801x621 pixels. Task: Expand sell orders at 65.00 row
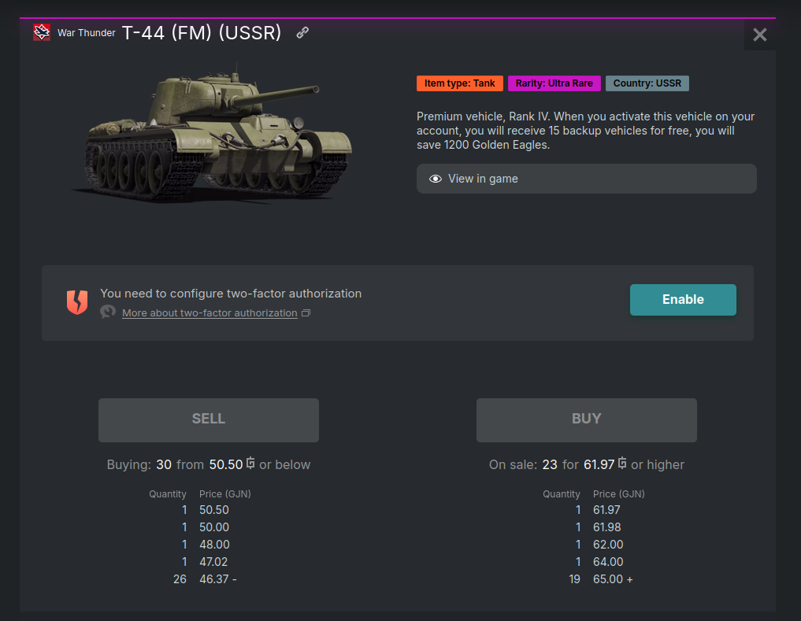(x=630, y=579)
